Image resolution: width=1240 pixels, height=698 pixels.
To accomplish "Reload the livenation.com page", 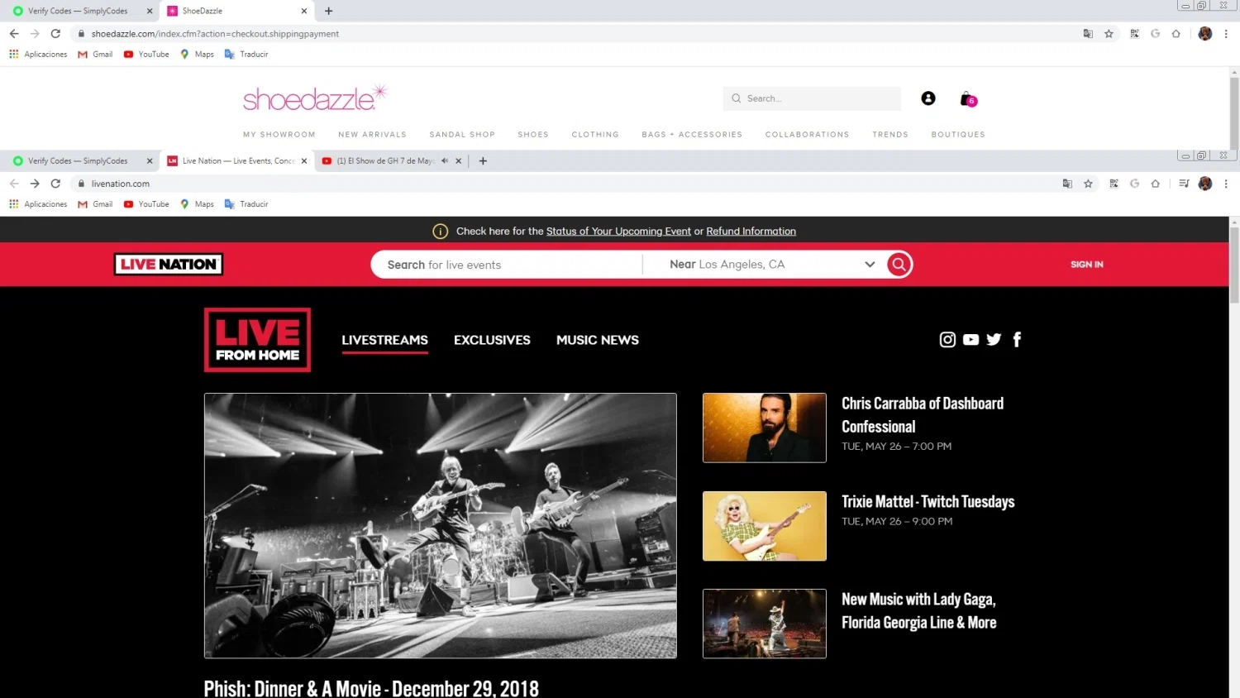I will pos(55,184).
